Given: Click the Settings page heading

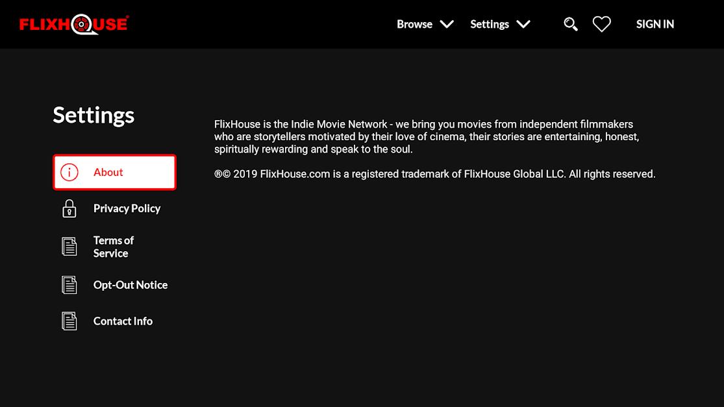Looking at the screenshot, I should point(94,115).
